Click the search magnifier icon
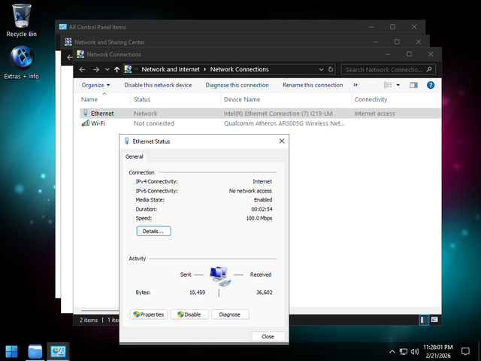The height and width of the screenshot is (361, 481). coord(429,69)
